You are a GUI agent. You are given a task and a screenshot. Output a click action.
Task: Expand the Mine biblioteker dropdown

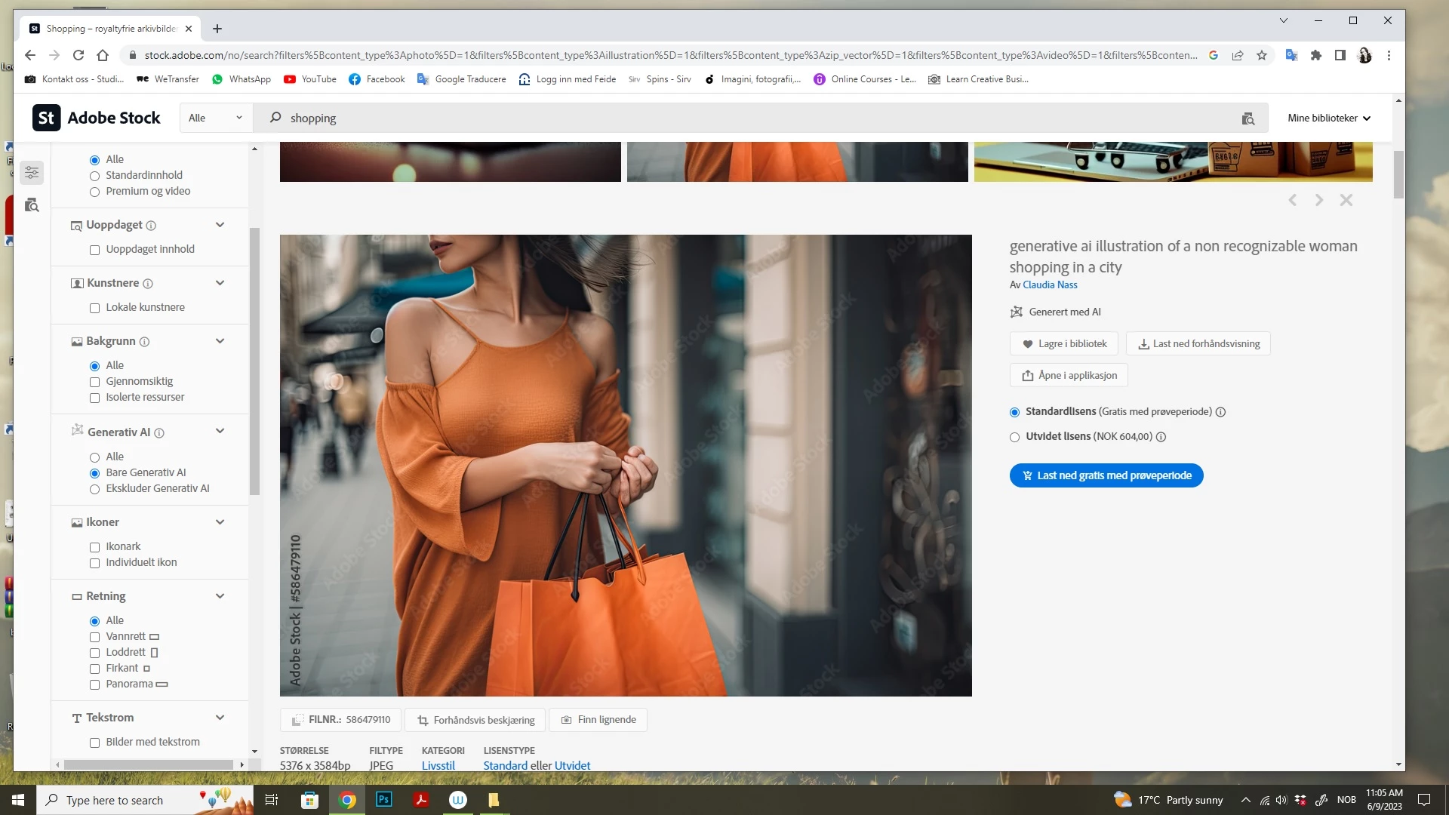1328,118
